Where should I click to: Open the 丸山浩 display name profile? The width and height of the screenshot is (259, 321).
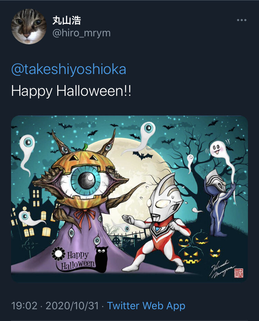click(67, 20)
